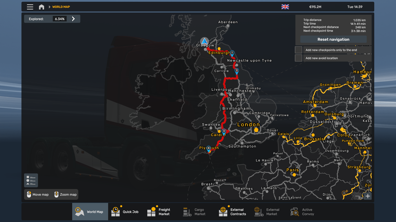
Task: Enable 'Add new avoid location' checkbox
Action: 299,58
